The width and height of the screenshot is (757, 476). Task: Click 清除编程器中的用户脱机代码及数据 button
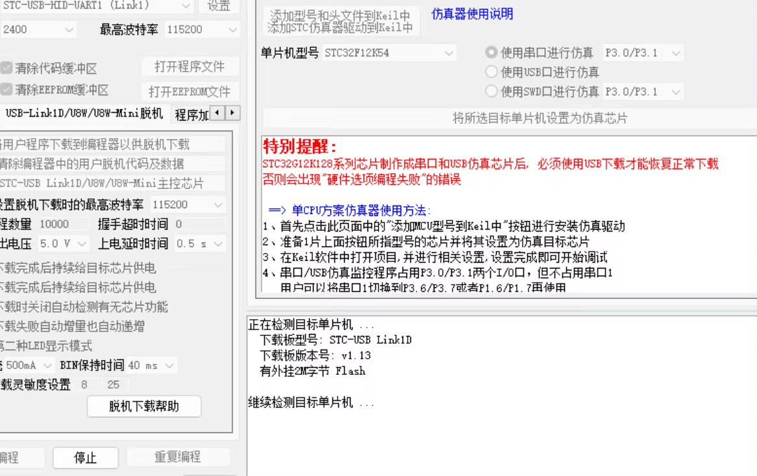click(x=112, y=163)
